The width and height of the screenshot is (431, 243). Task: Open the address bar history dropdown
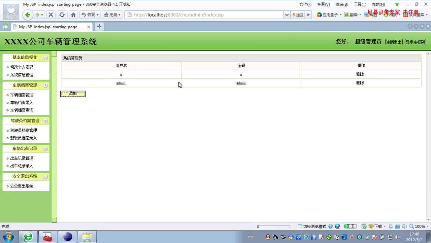click(x=287, y=15)
